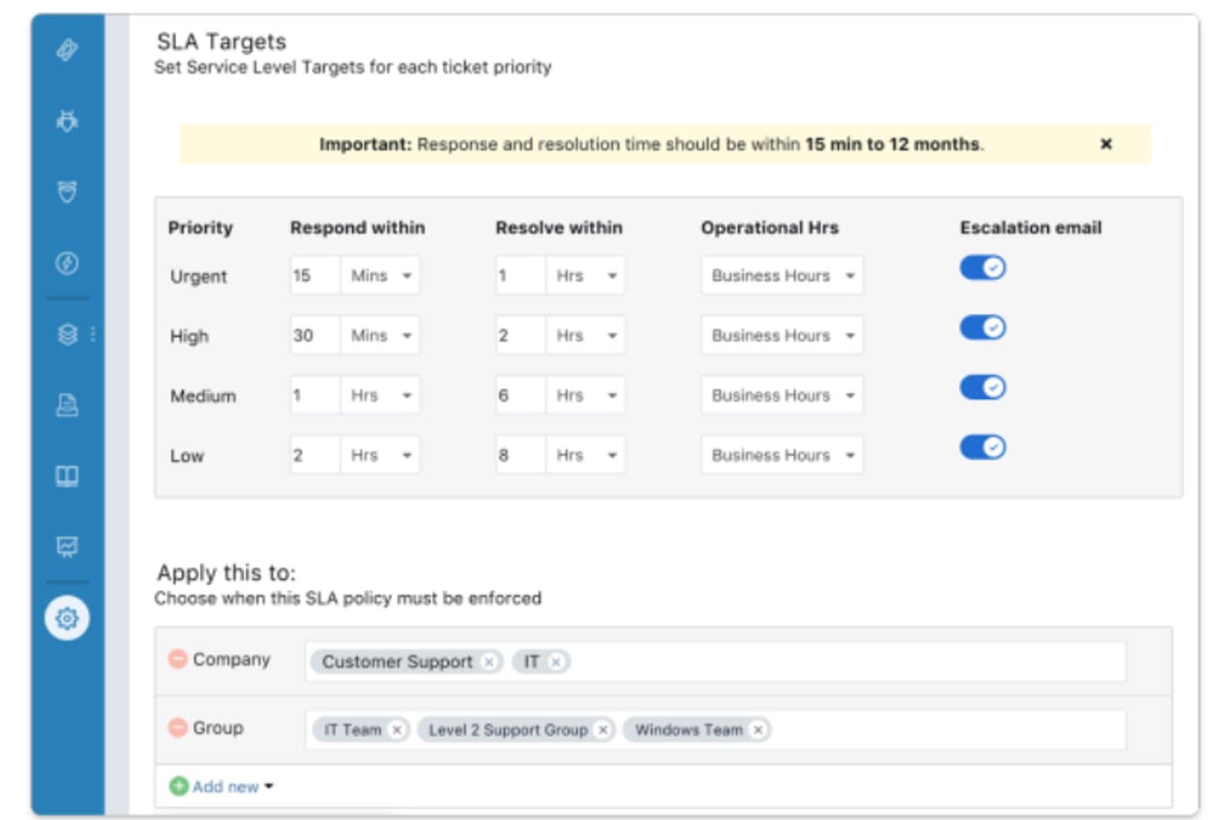
Task: Remove the IT Team group tag
Action: 397,730
